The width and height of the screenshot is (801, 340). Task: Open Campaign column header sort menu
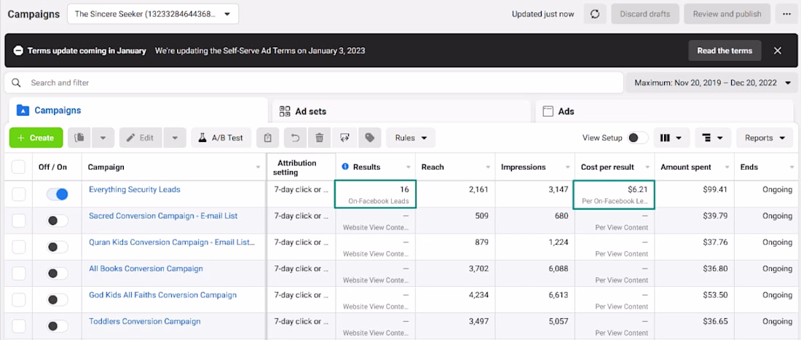258,167
